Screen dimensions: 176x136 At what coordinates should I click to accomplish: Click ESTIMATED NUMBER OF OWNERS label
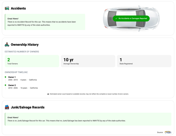(x=22, y=52)
